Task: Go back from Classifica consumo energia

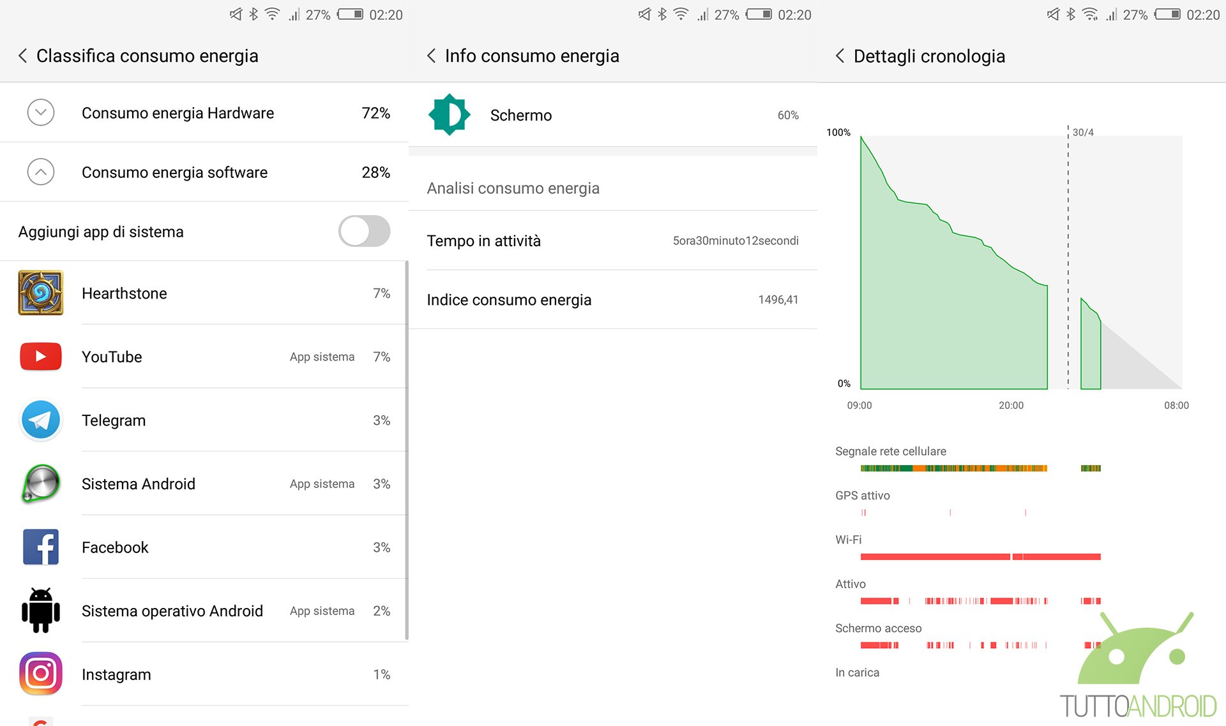Action: 23,56
